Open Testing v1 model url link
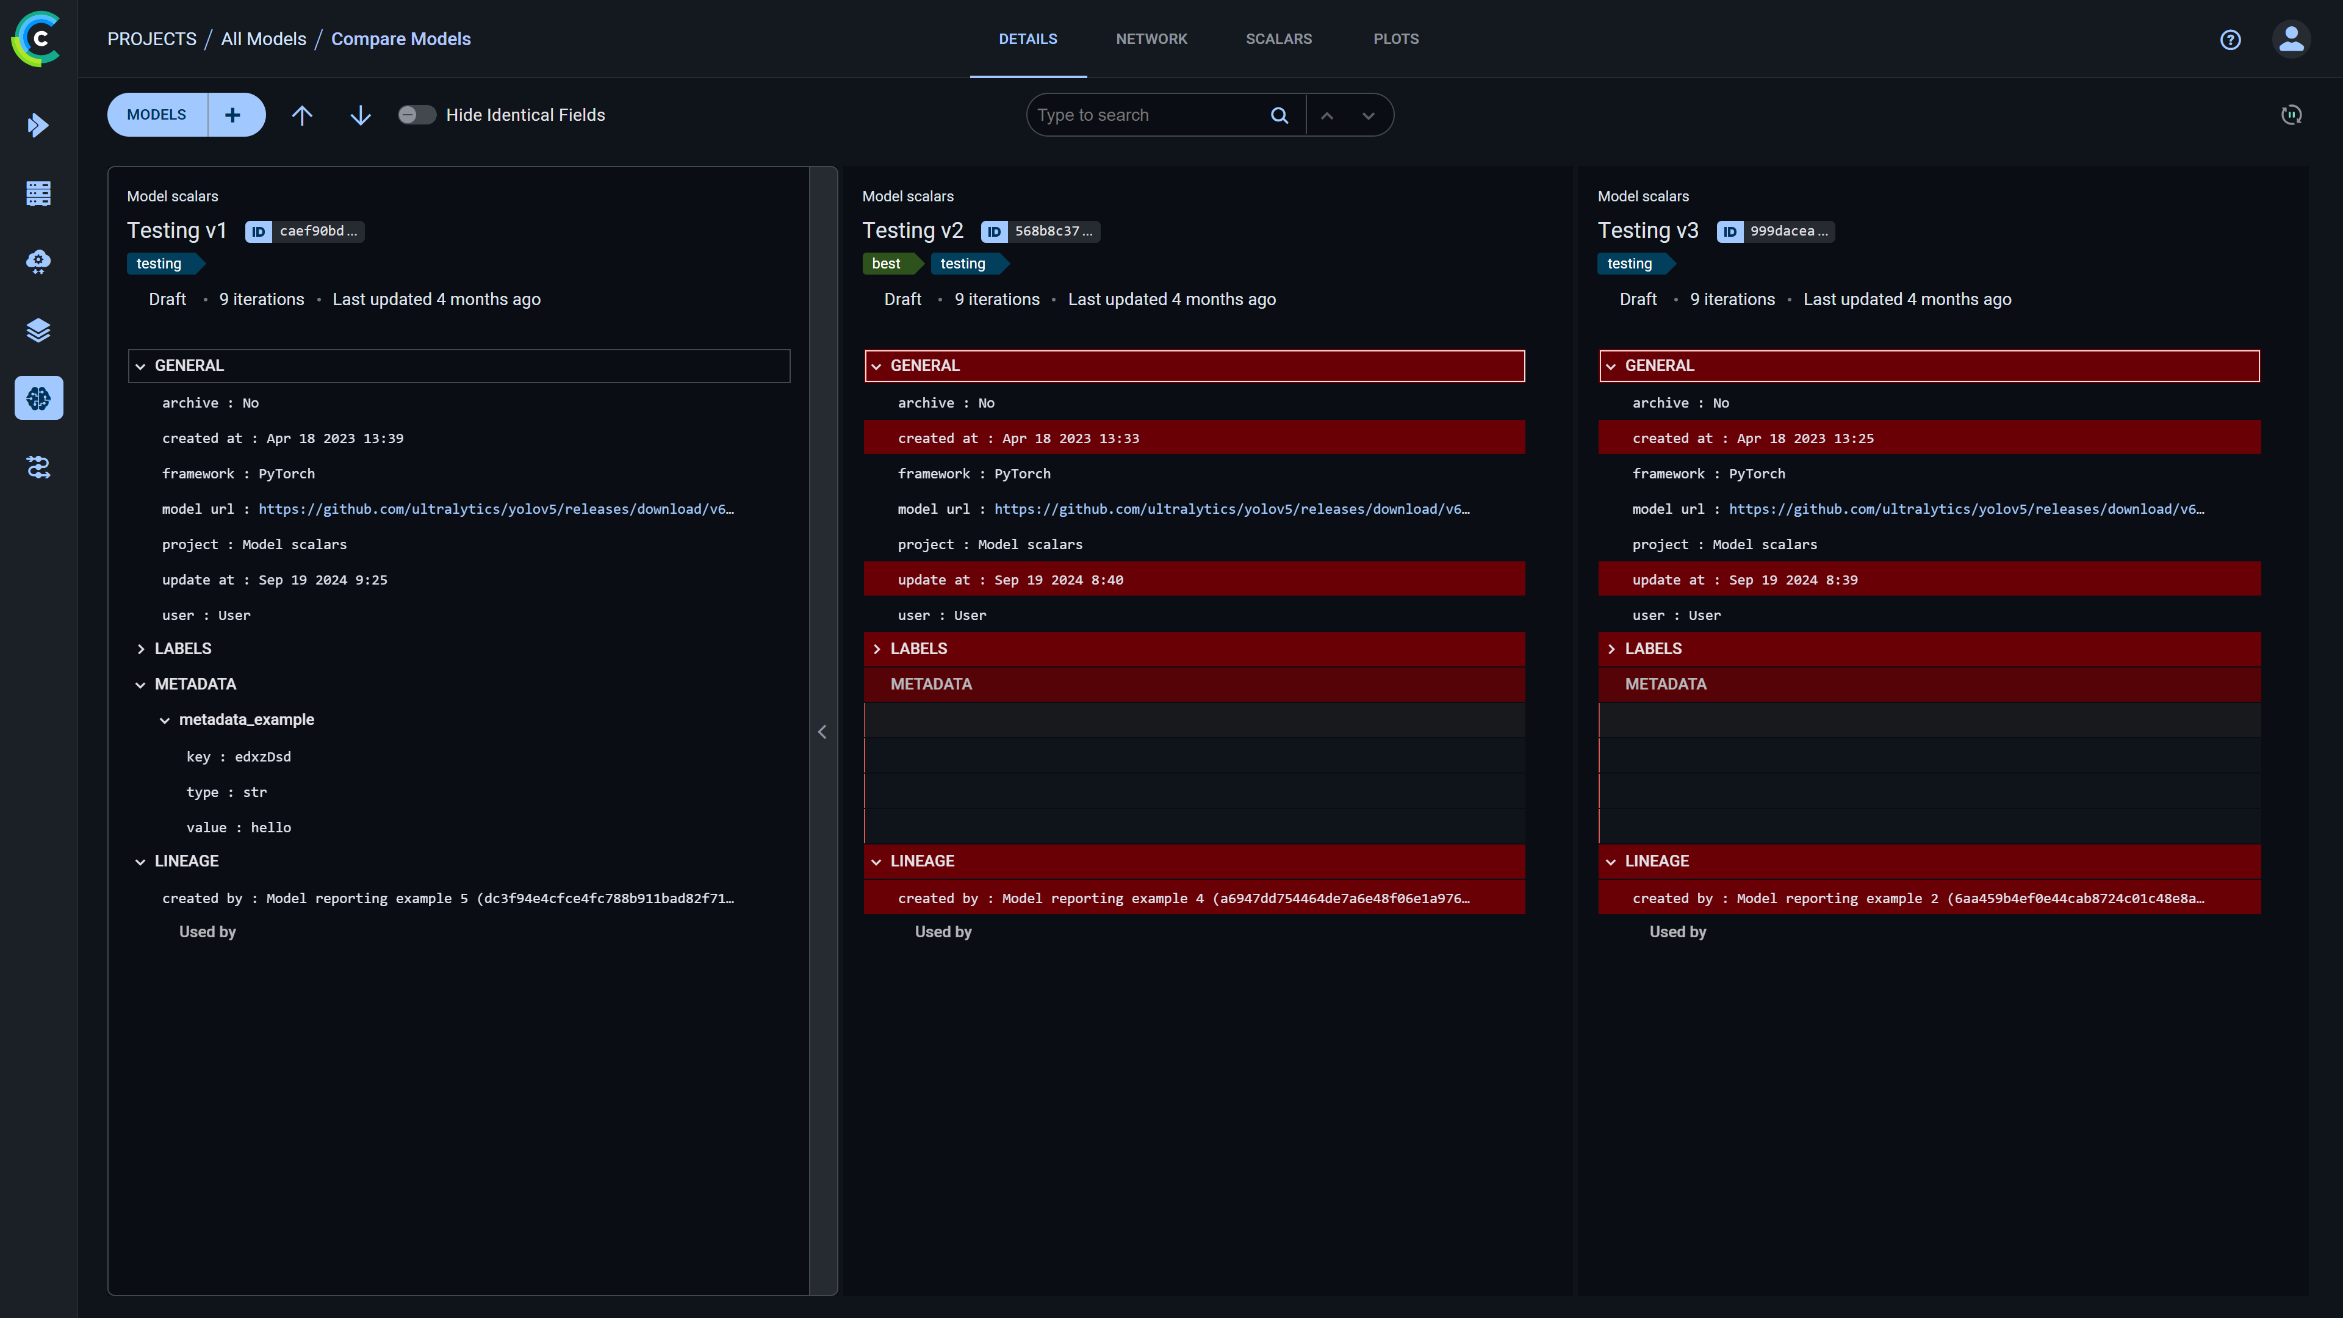The image size is (2343, 1318). click(x=495, y=510)
